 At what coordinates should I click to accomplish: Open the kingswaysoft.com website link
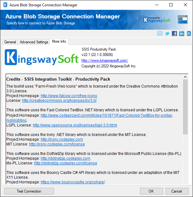105,60
